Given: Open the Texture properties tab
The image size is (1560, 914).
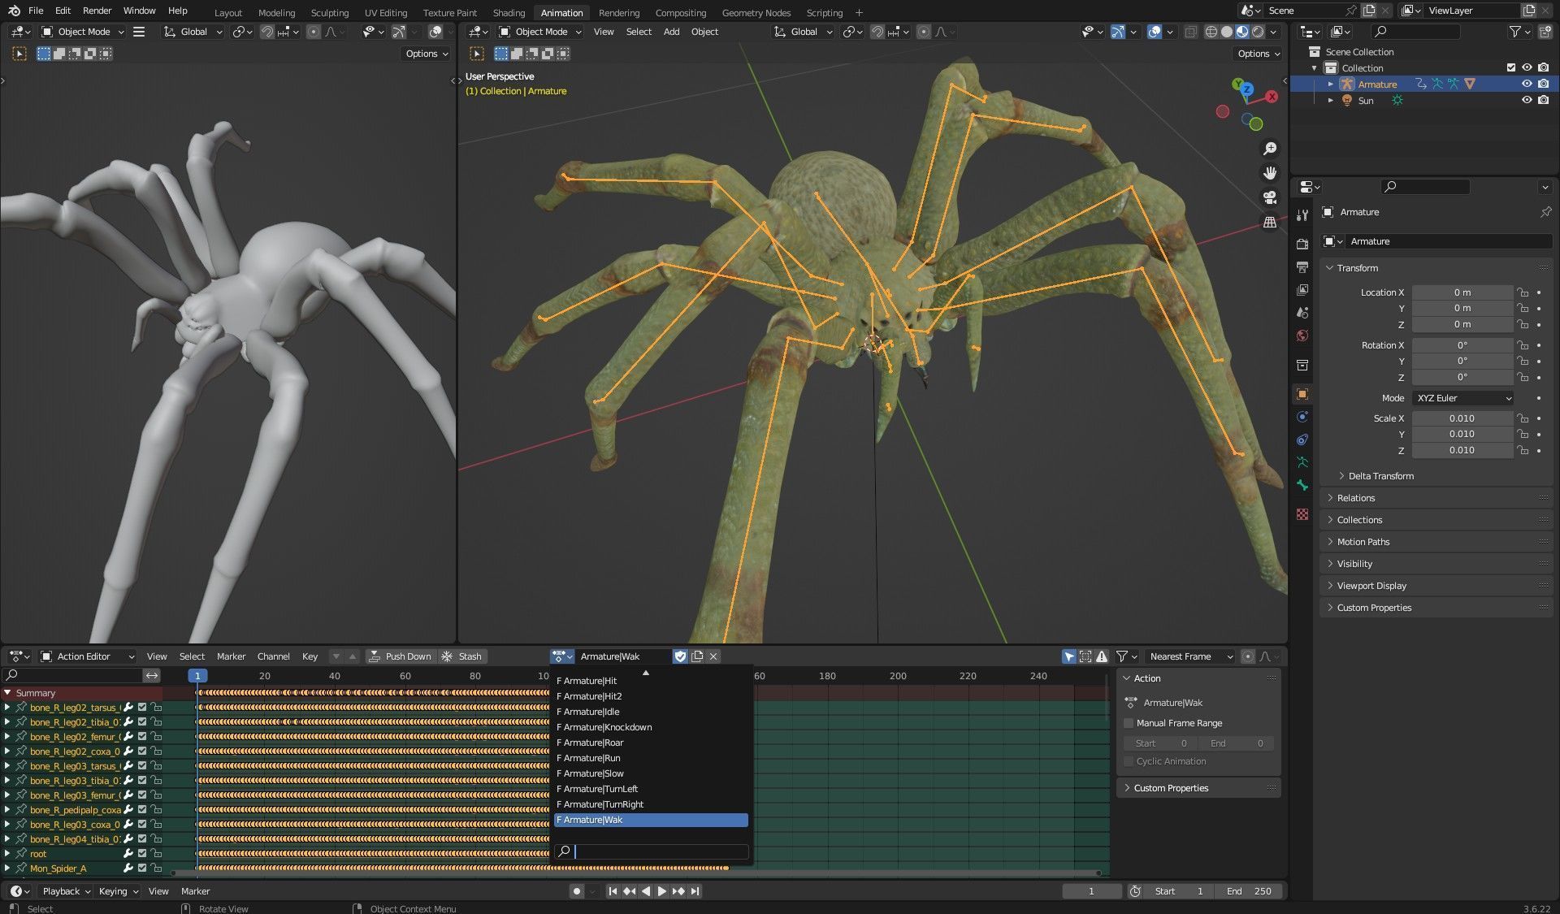Looking at the screenshot, I should (1302, 514).
